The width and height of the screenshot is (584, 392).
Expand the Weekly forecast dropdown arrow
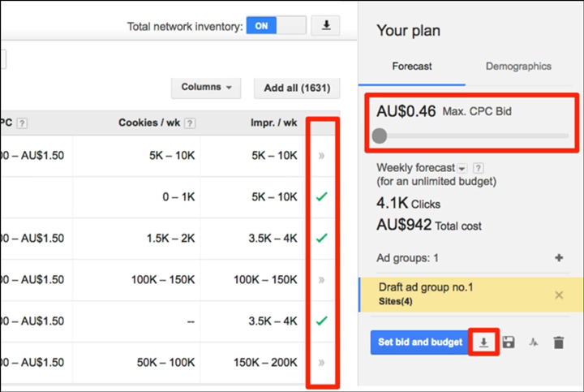pyautogui.click(x=462, y=168)
